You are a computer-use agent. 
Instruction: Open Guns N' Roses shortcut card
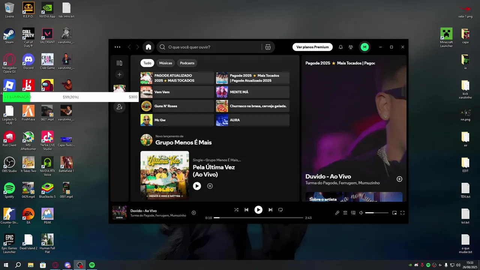177,106
